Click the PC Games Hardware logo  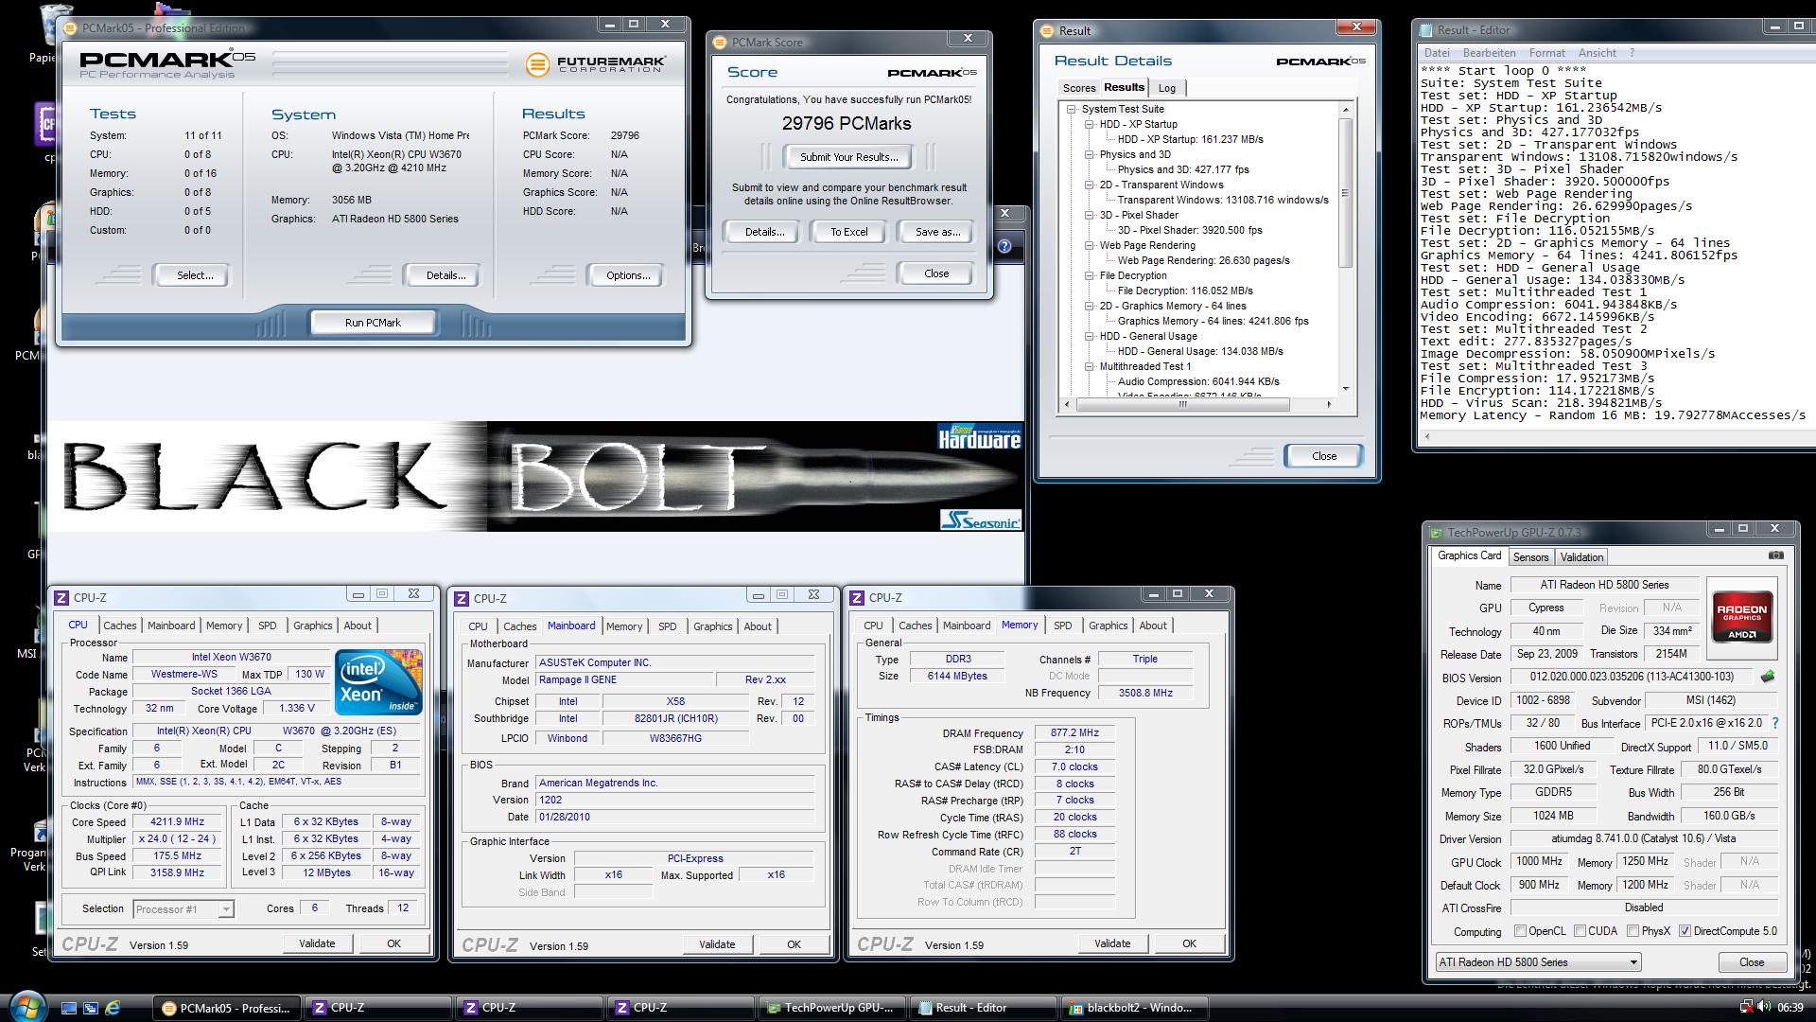click(980, 437)
